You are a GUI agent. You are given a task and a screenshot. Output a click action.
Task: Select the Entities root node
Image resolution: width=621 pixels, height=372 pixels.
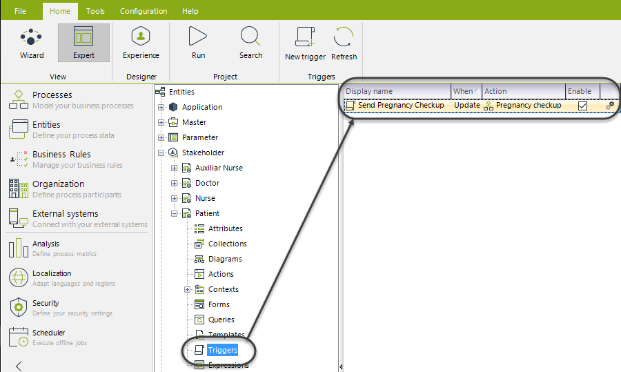181,92
